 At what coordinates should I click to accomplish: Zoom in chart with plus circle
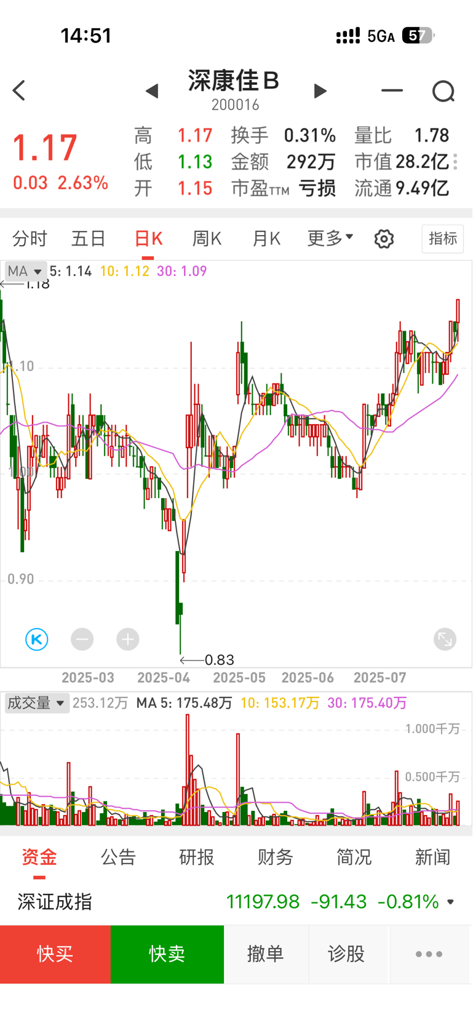tap(128, 639)
